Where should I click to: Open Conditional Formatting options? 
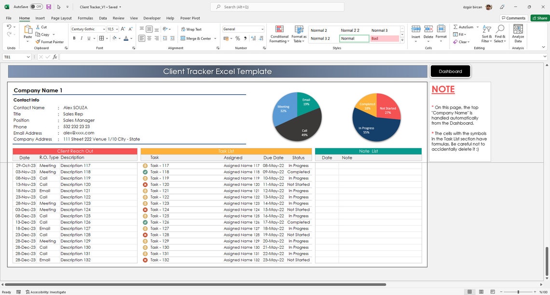(x=279, y=34)
